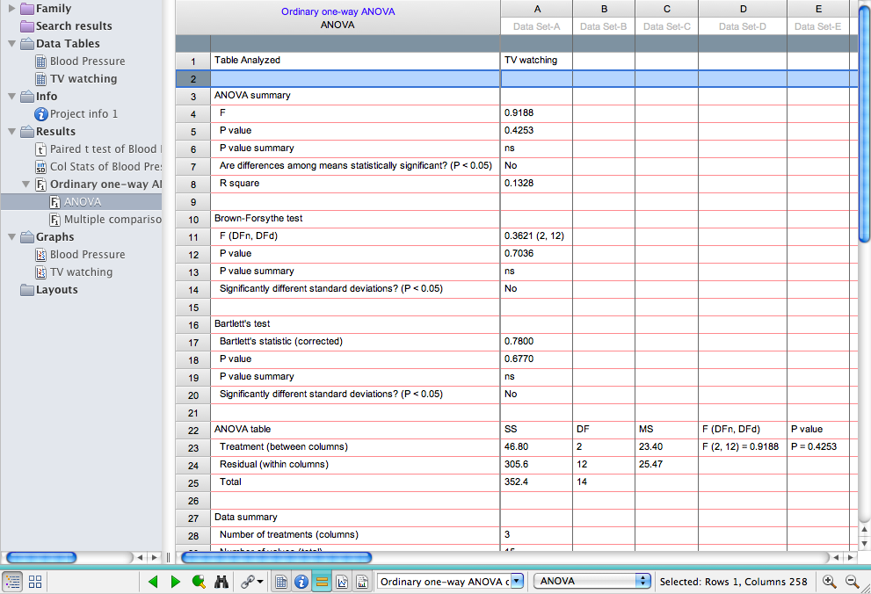Image resolution: width=871 pixels, height=594 pixels.
Task: Click the green back navigation arrow
Action: pos(154,582)
